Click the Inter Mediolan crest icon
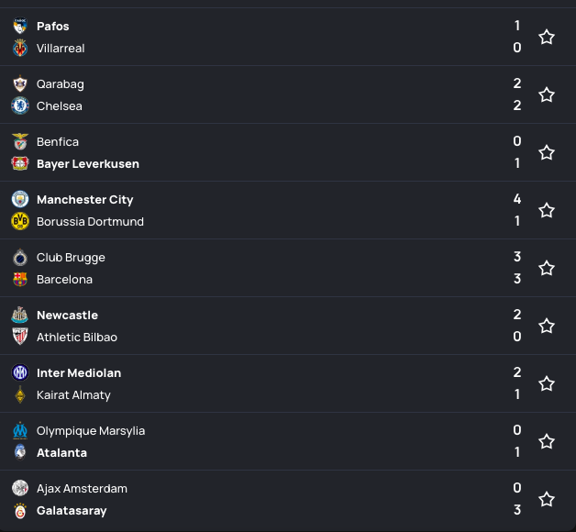Image resolution: width=576 pixels, height=532 pixels. point(20,373)
